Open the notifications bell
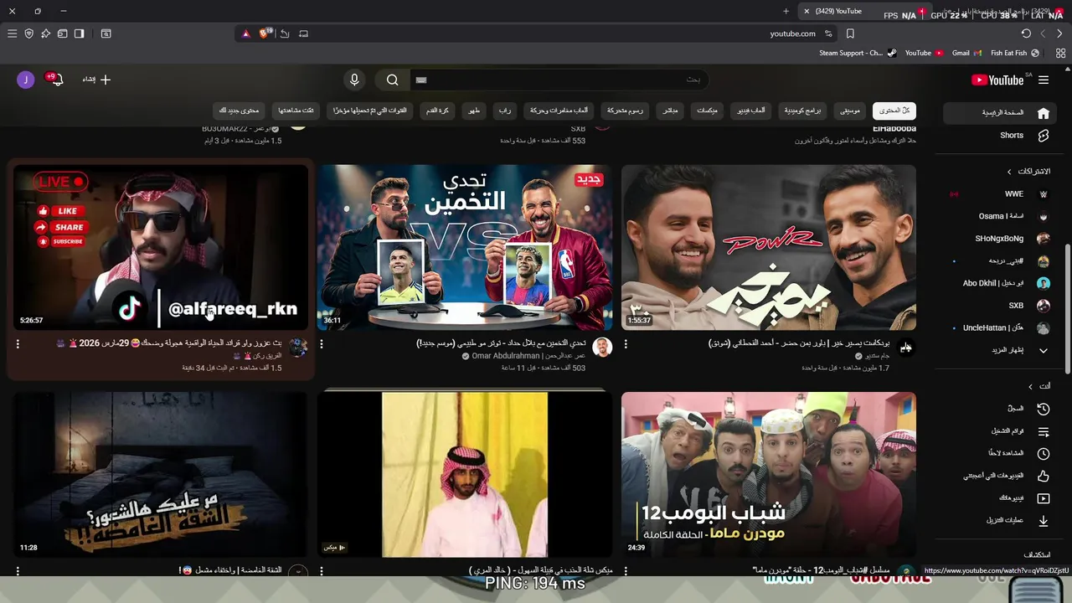The height and width of the screenshot is (603, 1072). click(56, 80)
